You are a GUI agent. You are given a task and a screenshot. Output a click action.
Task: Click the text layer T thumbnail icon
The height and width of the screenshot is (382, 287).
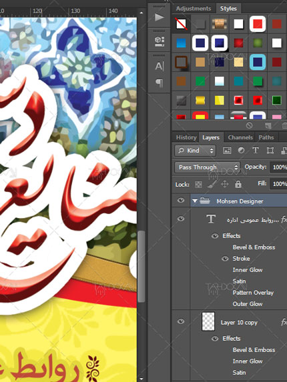pos(211,219)
